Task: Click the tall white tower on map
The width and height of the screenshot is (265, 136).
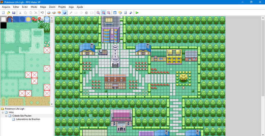Action: 115,56
